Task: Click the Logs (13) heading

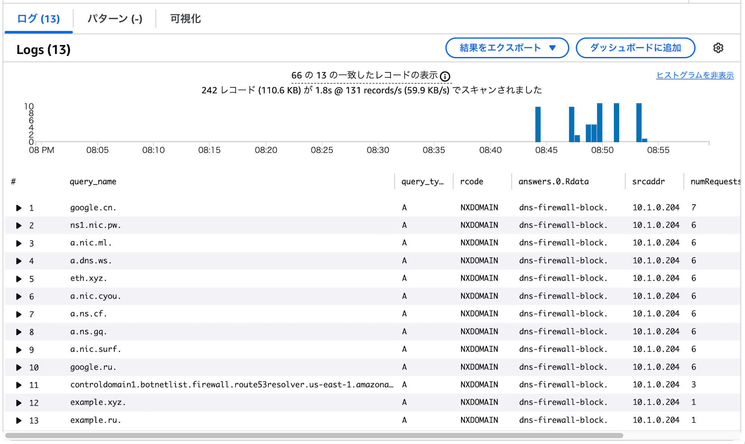Action: 44,50
